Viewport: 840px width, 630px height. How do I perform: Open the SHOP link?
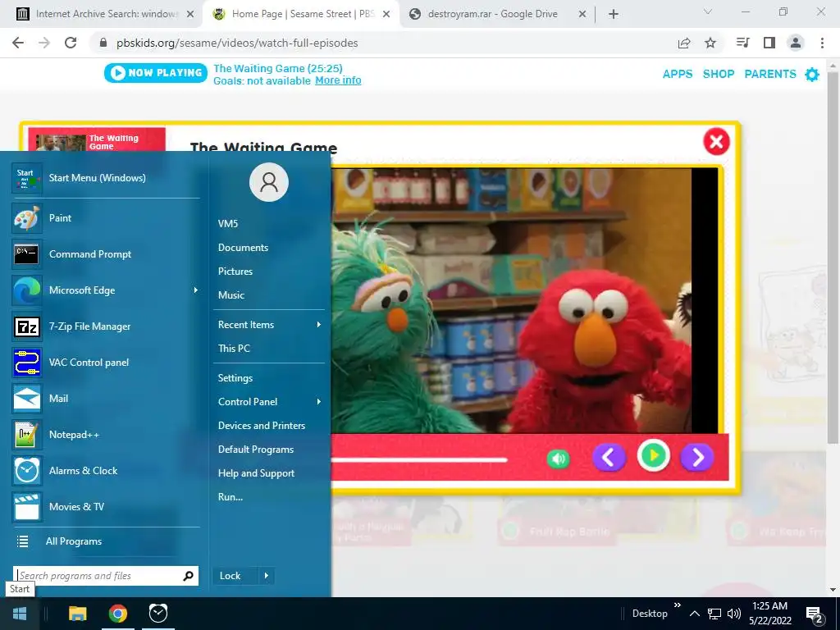pyautogui.click(x=719, y=74)
